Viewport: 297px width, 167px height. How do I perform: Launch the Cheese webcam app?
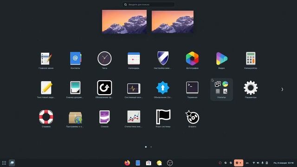pyautogui.click(x=104, y=117)
